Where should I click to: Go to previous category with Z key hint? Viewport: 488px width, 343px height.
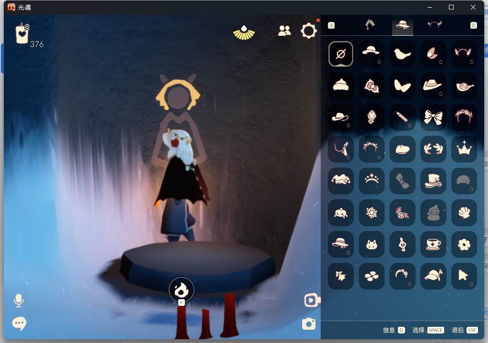(331, 26)
